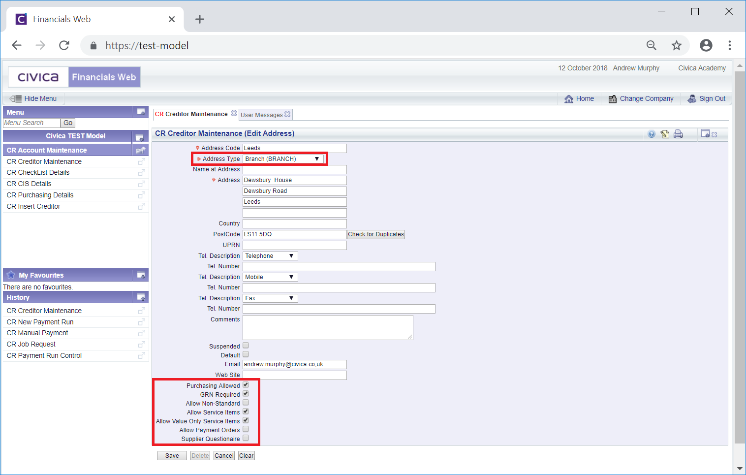The height and width of the screenshot is (475, 746).
Task: Open the Telephone description dropdown
Action: tap(270, 256)
